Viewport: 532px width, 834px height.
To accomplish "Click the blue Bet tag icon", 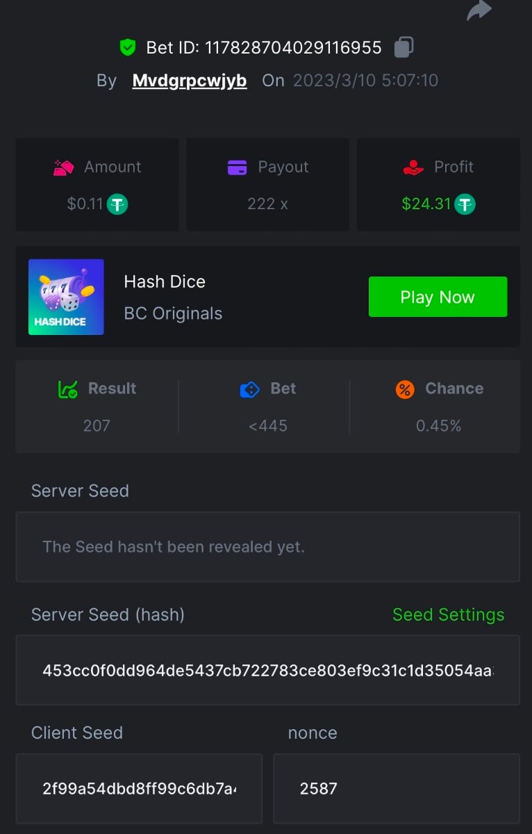I will (249, 389).
